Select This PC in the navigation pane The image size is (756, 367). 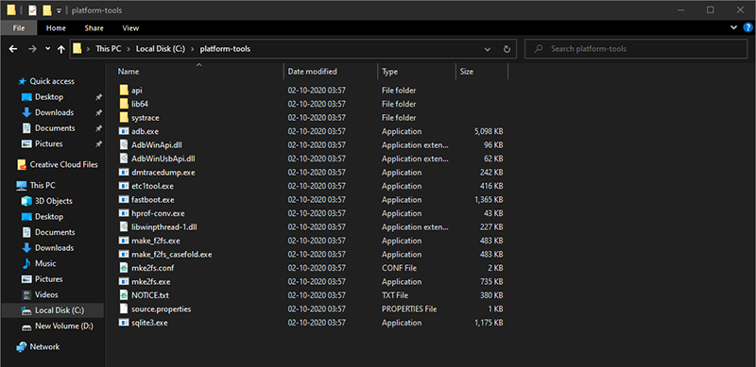click(43, 186)
